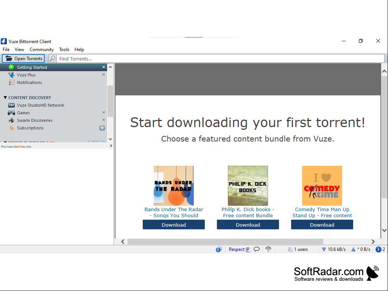Viewport: 388px width, 291px height.
Task: Open the Tools menu
Action: pos(64,50)
